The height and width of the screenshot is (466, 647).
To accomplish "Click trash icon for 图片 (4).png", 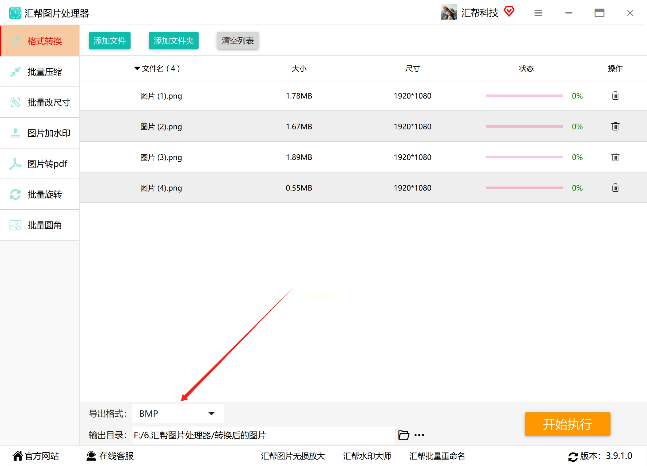I will 615,188.
